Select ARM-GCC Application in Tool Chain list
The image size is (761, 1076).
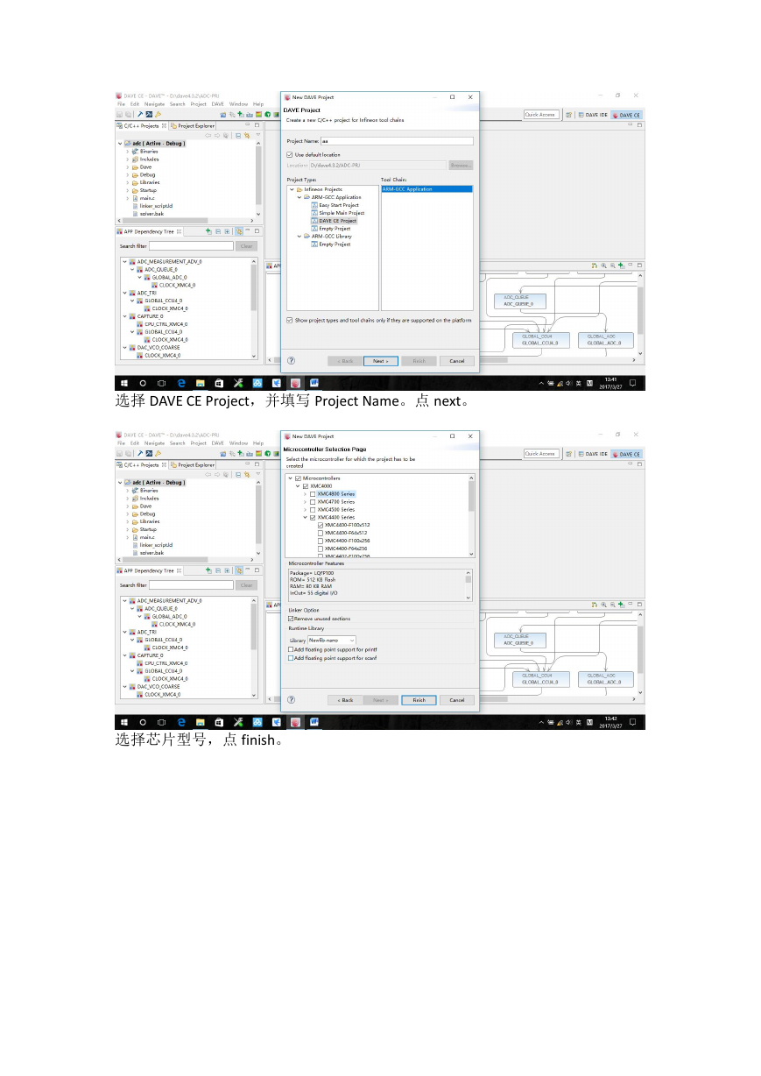pyautogui.click(x=426, y=189)
